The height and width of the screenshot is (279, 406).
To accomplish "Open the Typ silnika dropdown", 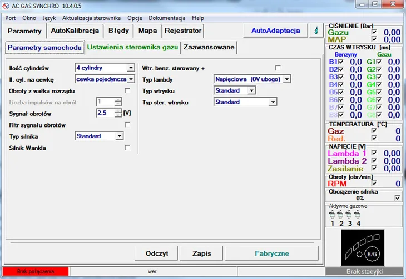I will pos(119,136).
